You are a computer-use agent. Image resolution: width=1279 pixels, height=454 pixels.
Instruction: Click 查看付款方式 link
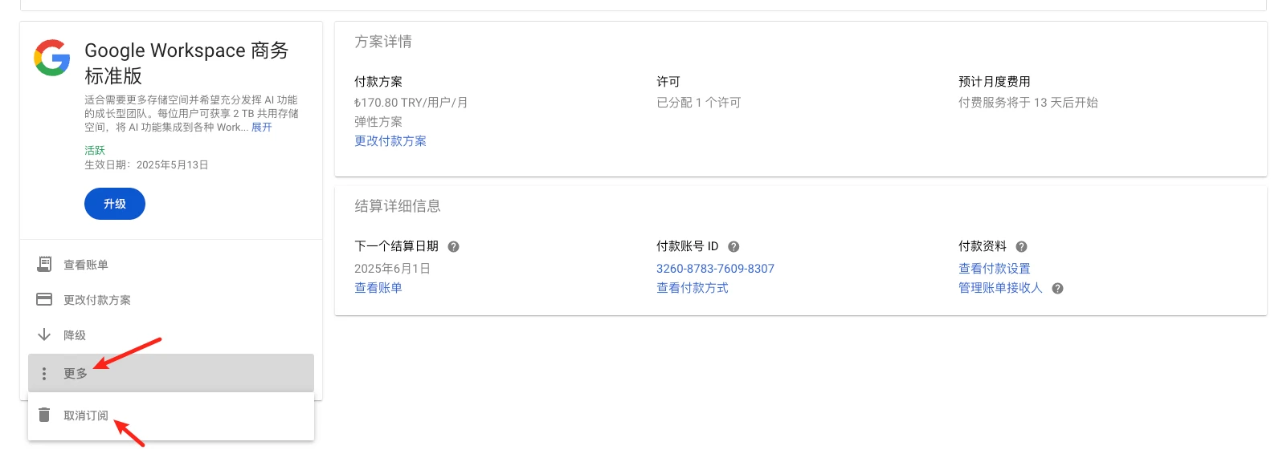tap(693, 288)
